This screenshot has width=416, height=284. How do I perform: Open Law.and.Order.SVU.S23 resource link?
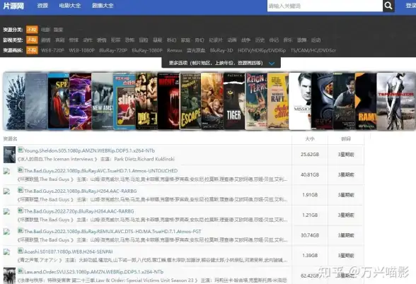pos(93,272)
